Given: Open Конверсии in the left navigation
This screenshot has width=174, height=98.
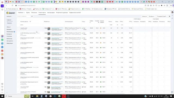Looking at the screenshot, I should tap(9, 34).
